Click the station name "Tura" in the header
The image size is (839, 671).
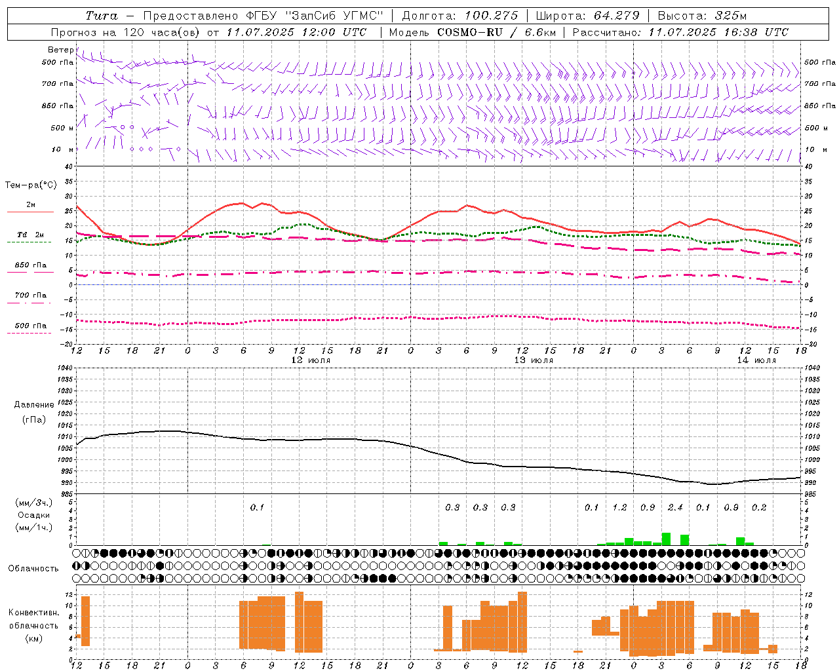102,16
